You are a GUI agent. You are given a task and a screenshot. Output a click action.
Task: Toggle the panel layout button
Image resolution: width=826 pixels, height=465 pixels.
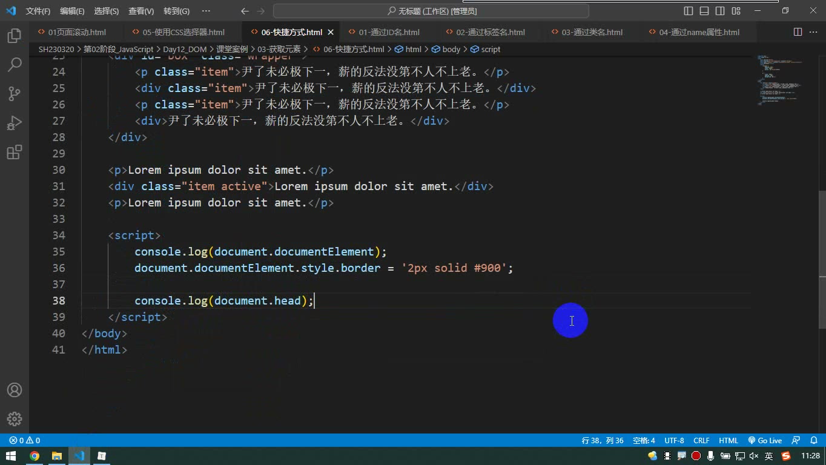pos(704,11)
